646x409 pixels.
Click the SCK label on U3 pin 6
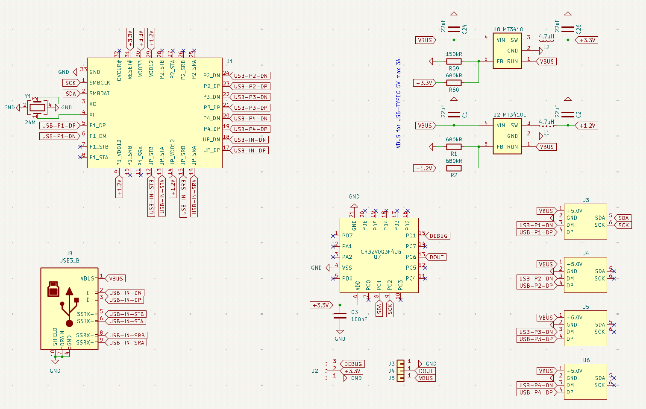623,225
